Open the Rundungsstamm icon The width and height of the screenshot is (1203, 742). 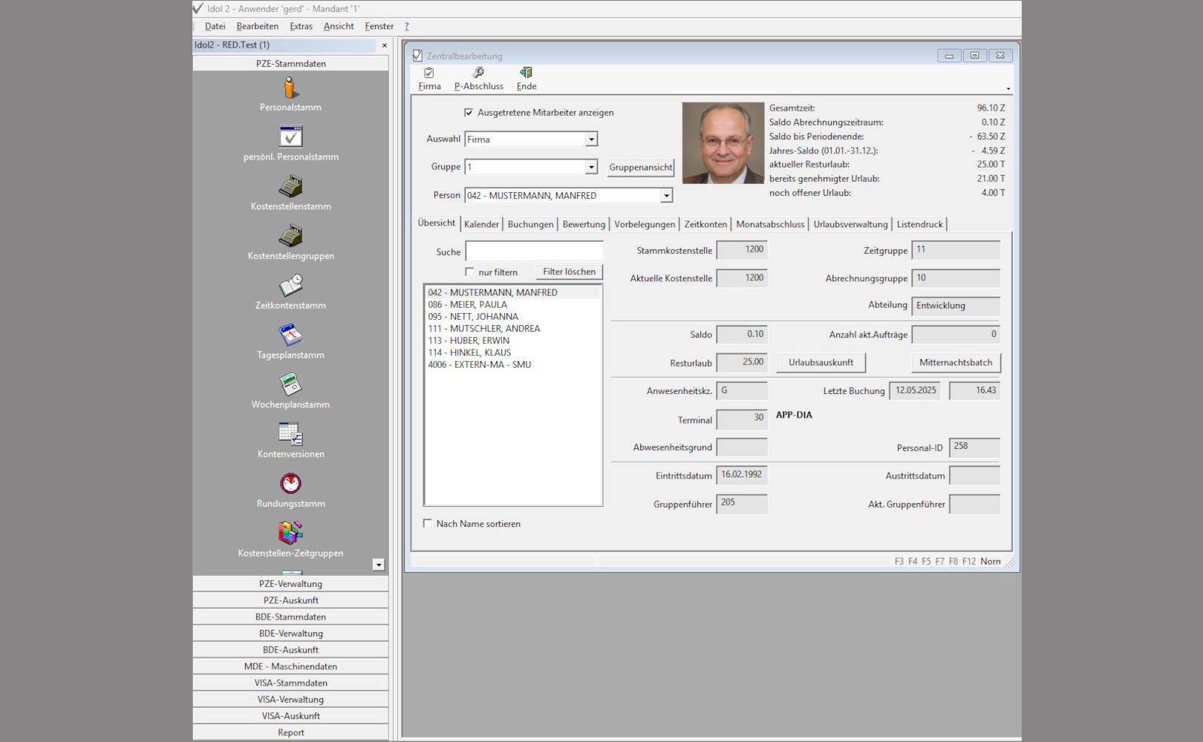tap(290, 484)
